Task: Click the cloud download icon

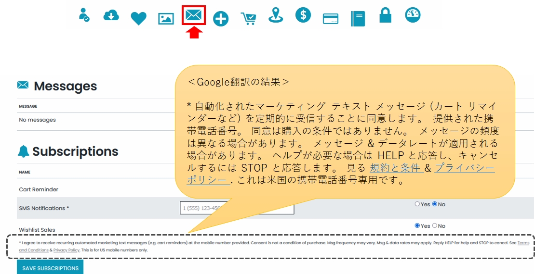Action: pos(111,16)
